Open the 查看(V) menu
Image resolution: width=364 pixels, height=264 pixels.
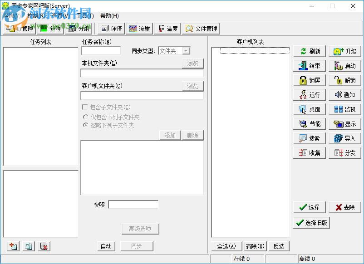[61, 15]
